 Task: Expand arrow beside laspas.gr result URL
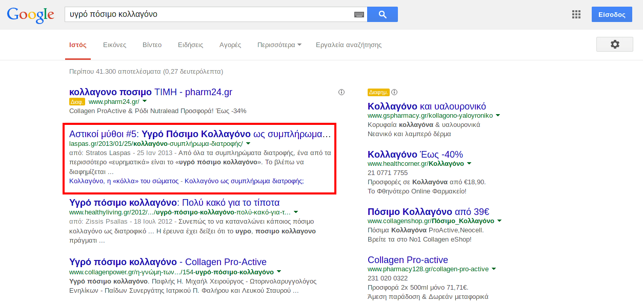pos(248,143)
